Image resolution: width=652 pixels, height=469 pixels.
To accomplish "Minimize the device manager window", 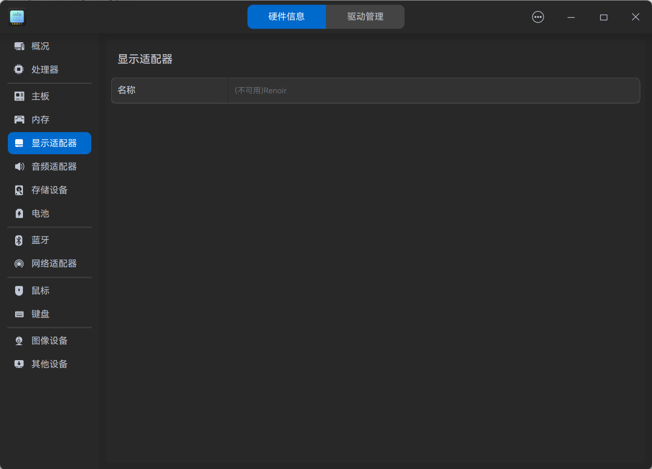I will click(x=571, y=17).
